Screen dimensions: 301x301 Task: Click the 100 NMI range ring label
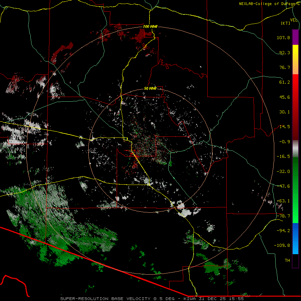coord(150,26)
